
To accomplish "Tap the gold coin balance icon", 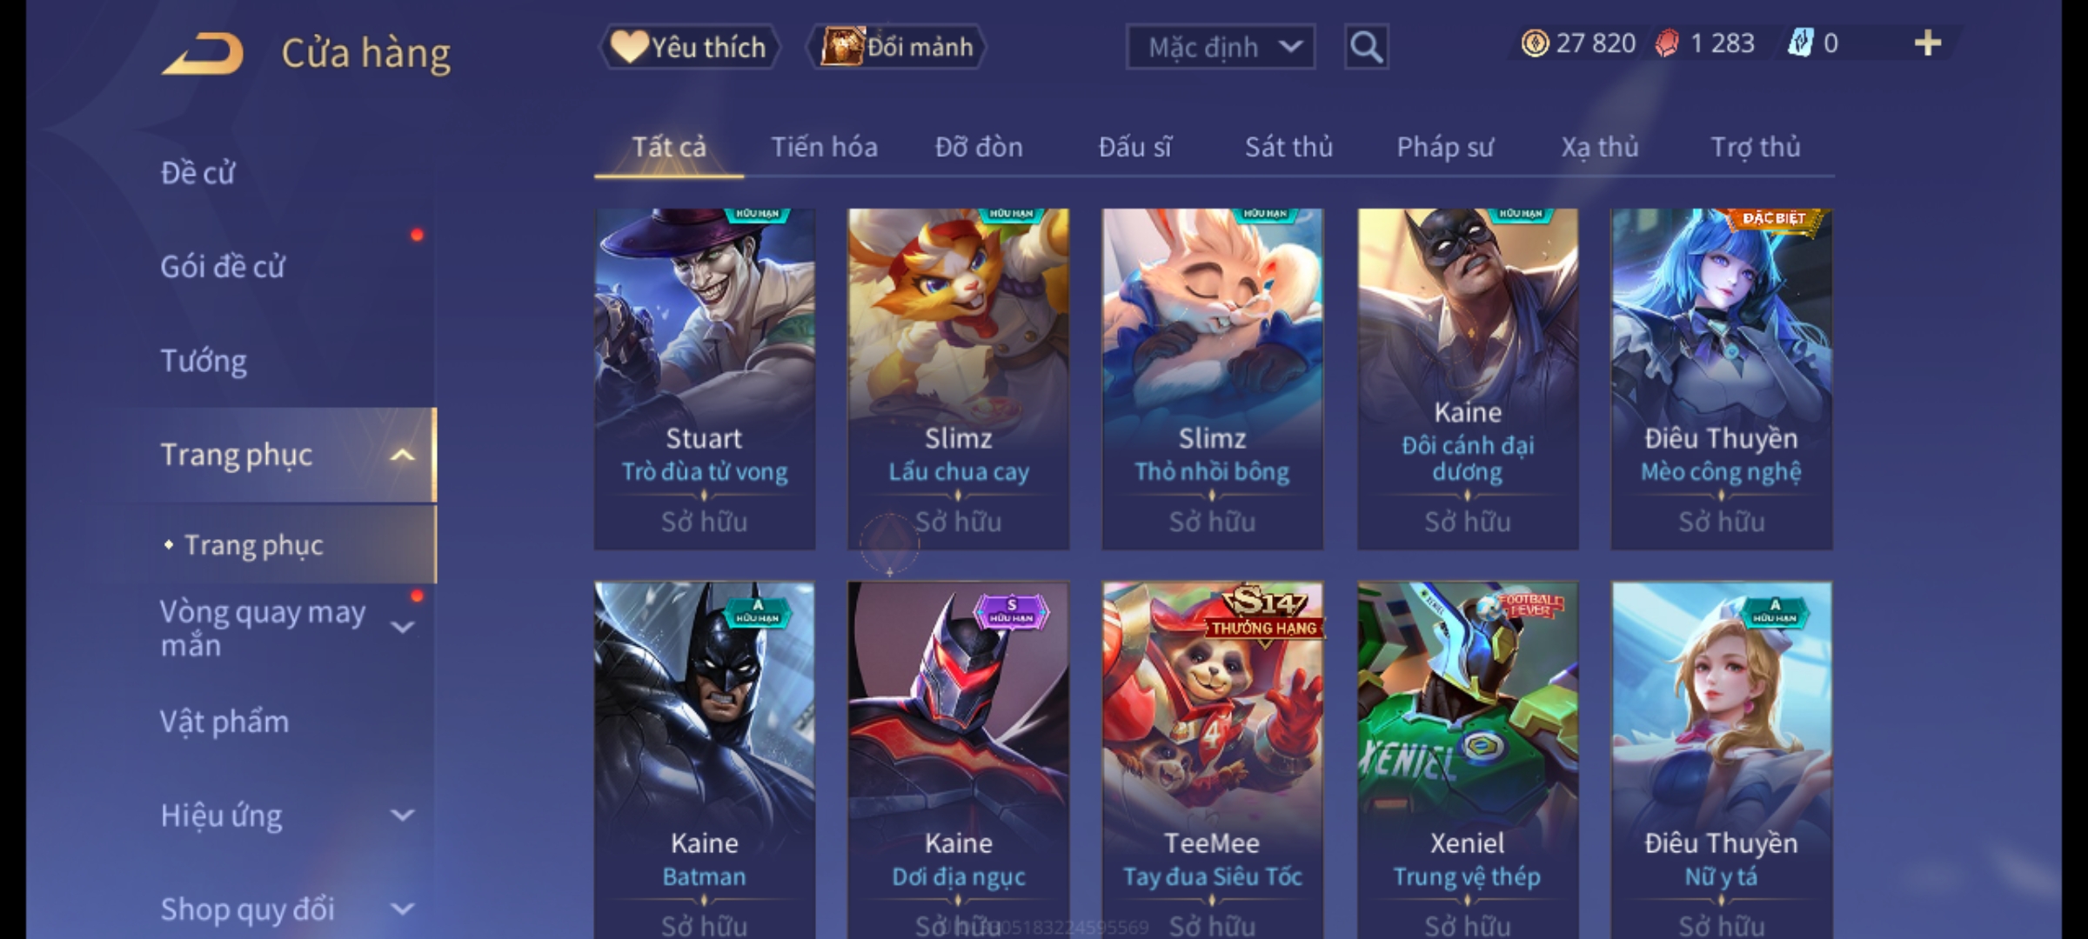I will (1535, 43).
